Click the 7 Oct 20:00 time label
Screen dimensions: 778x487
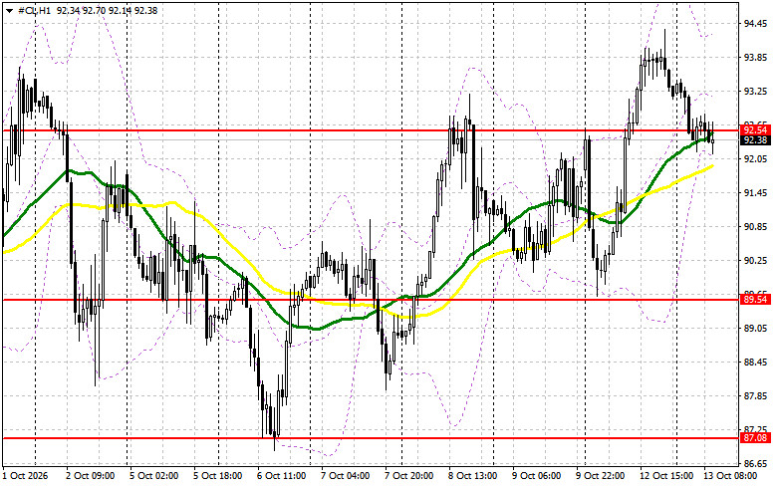pyautogui.click(x=408, y=476)
